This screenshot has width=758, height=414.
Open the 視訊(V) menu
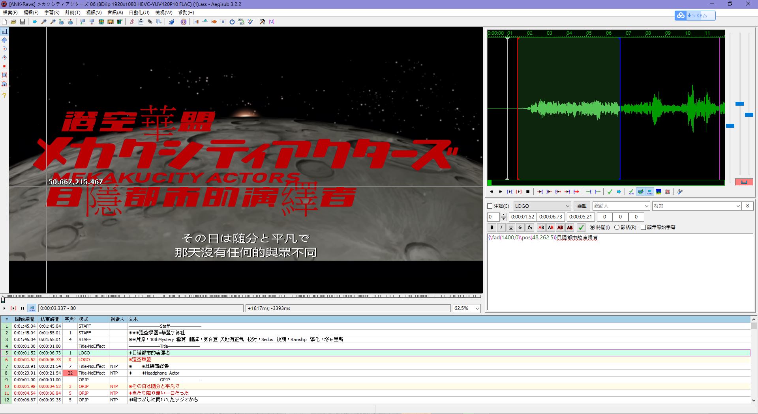point(94,13)
